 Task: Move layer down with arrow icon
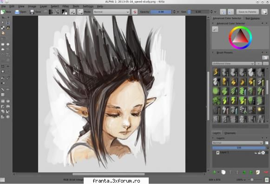pos(230,172)
